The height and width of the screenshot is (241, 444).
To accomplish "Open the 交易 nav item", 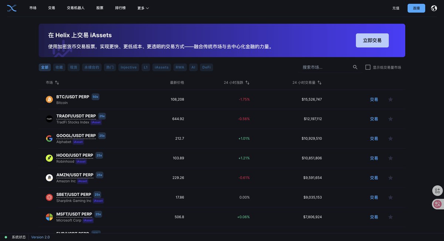I will [51, 8].
